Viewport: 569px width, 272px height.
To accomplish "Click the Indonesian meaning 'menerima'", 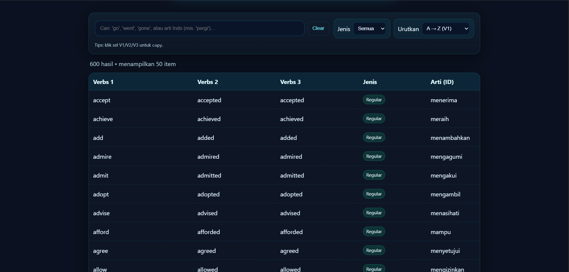I will pos(444,100).
